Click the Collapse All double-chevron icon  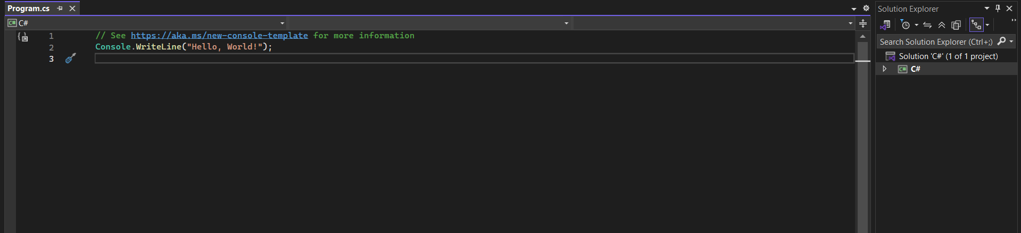coord(942,25)
